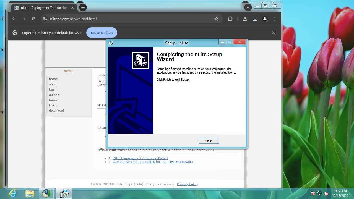
Task: Open the Action Center flag tray icon
Action: point(313,193)
